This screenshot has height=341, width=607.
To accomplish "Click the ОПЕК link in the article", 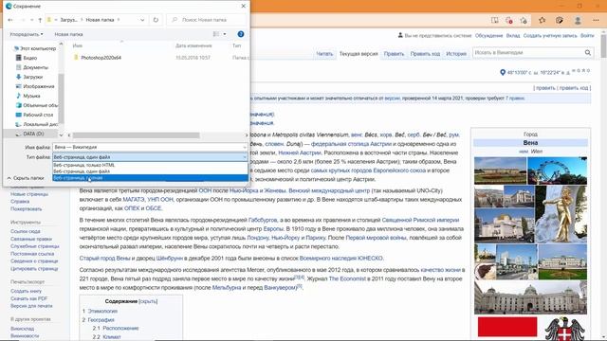I will tap(132, 208).
